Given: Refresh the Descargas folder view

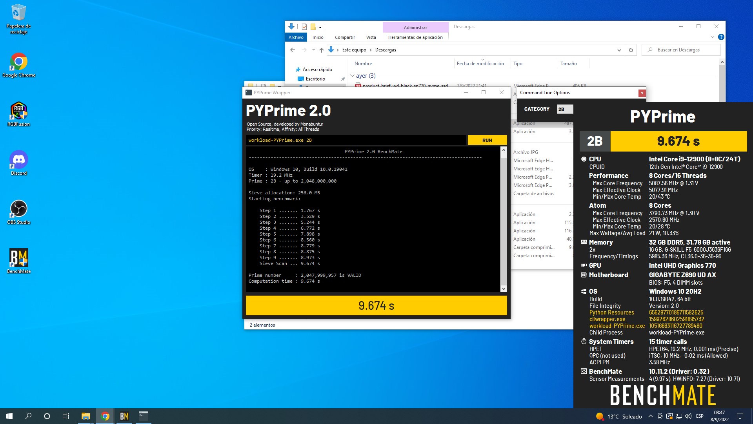Looking at the screenshot, I should click(x=631, y=50).
